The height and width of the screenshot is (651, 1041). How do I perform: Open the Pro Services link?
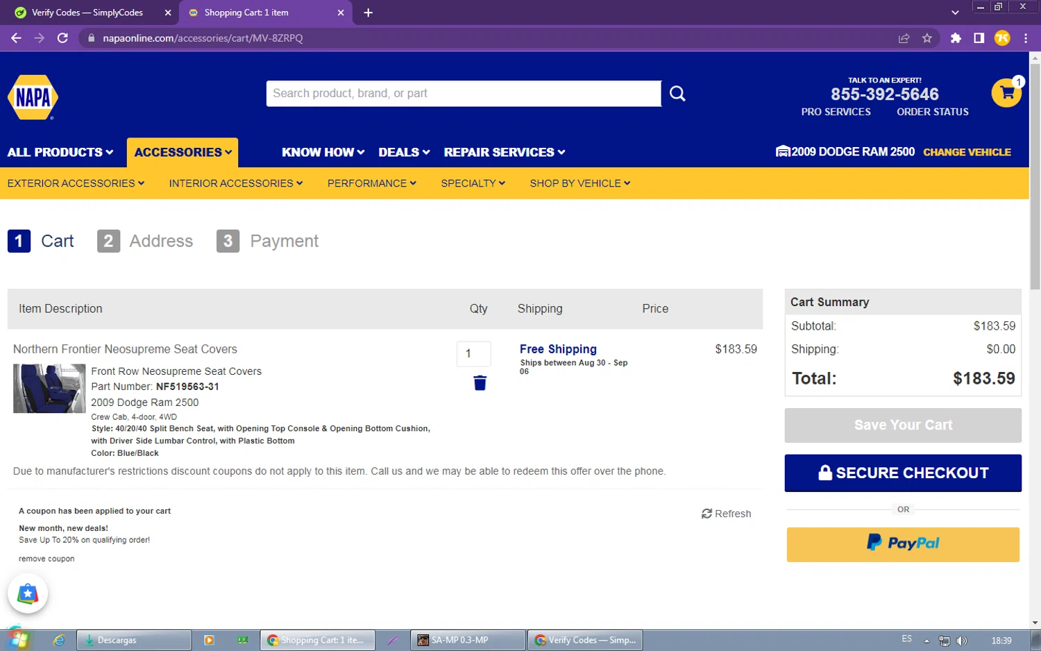(836, 112)
